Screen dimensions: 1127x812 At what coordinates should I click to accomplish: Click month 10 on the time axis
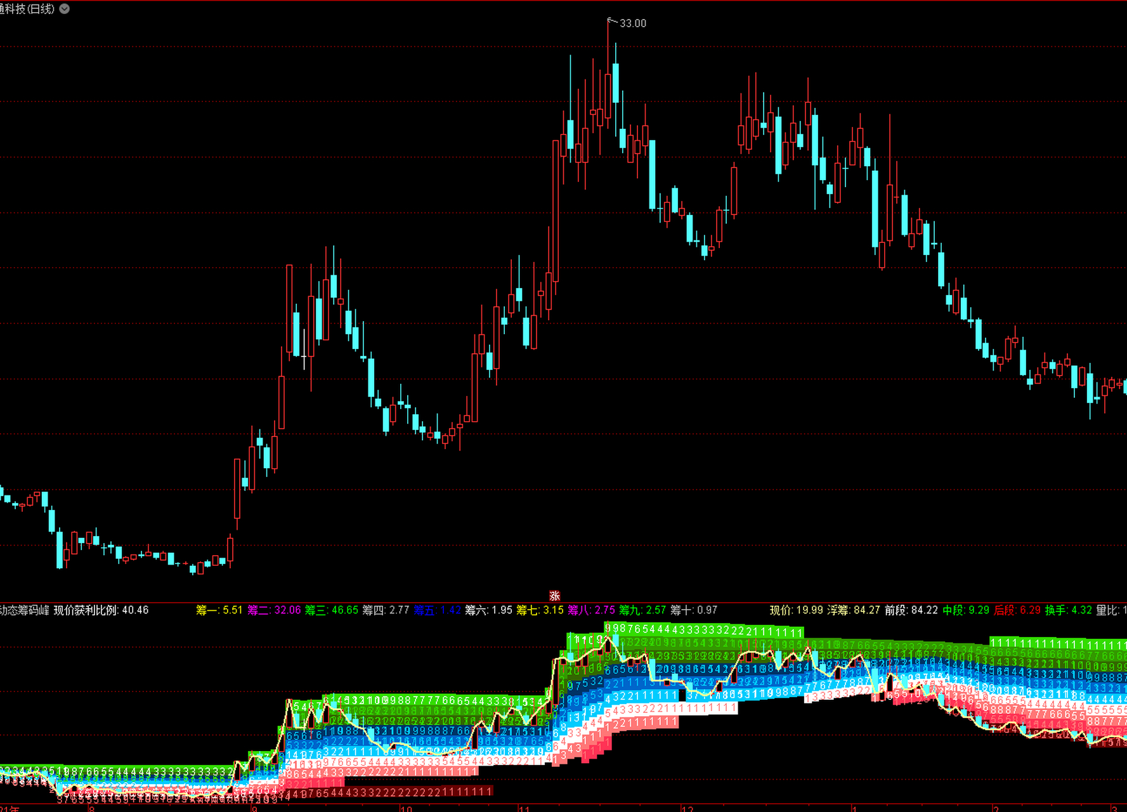tap(407, 809)
